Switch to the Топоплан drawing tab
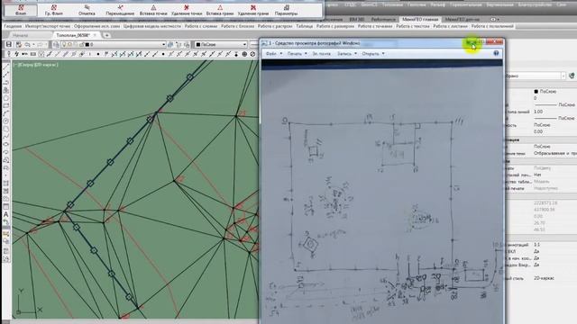This screenshot has height=324, width=577. tap(73, 35)
